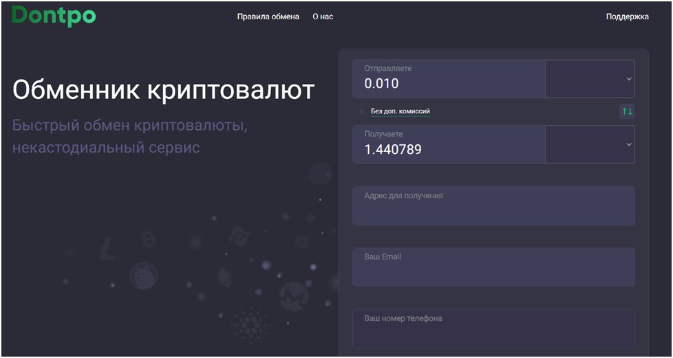Focus the Адрес для получения field
This screenshot has height=358, width=673.
(493, 205)
